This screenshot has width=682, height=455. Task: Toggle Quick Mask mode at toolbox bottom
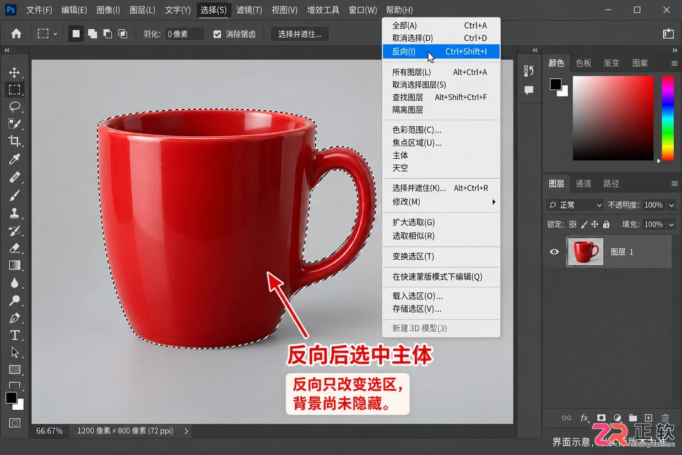[15, 423]
